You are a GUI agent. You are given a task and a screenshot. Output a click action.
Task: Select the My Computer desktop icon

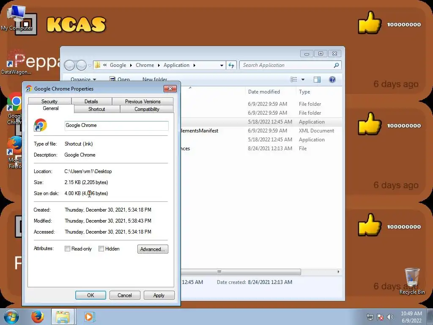click(16, 18)
